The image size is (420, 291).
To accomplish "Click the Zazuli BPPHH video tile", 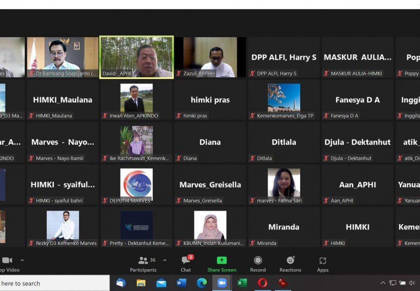I will coord(210,57).
